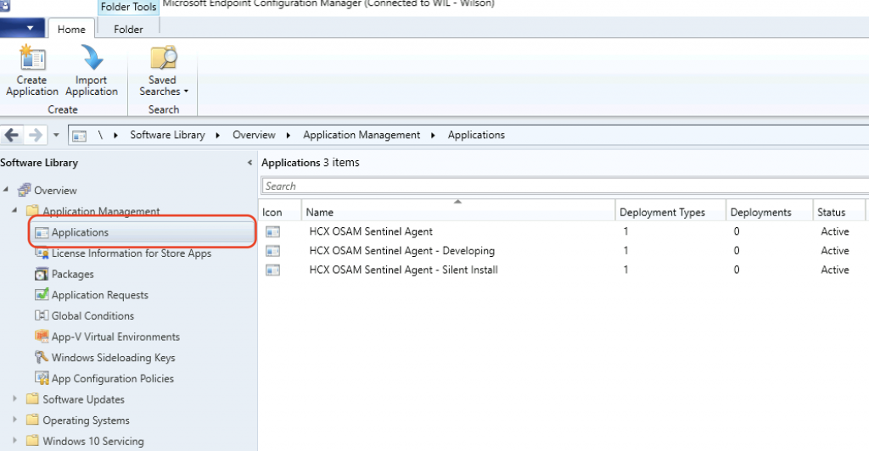
Task: Expand the breadcrumb arrow after Application Management
Action: (433, 136)
